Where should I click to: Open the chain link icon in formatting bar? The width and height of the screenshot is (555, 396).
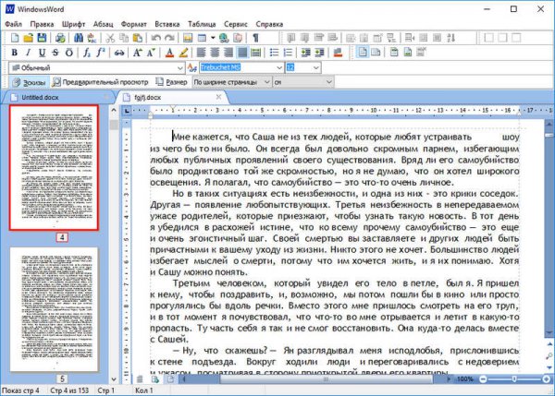(119, 53)
